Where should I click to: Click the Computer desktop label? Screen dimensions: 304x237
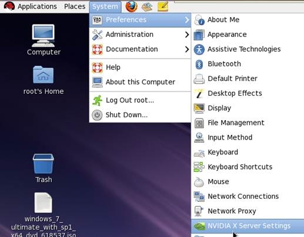point(44,52)
